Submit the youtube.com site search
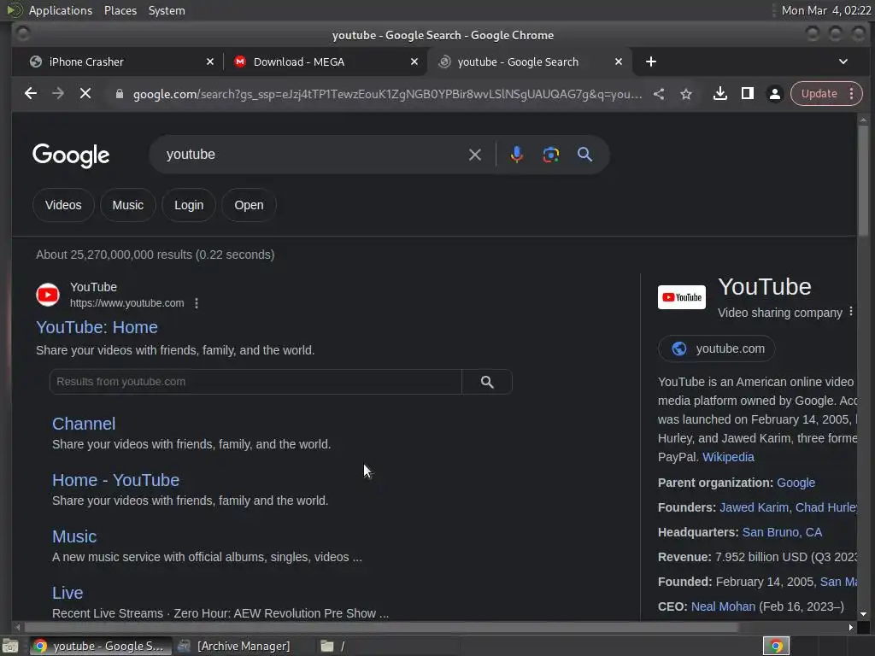 487,382
